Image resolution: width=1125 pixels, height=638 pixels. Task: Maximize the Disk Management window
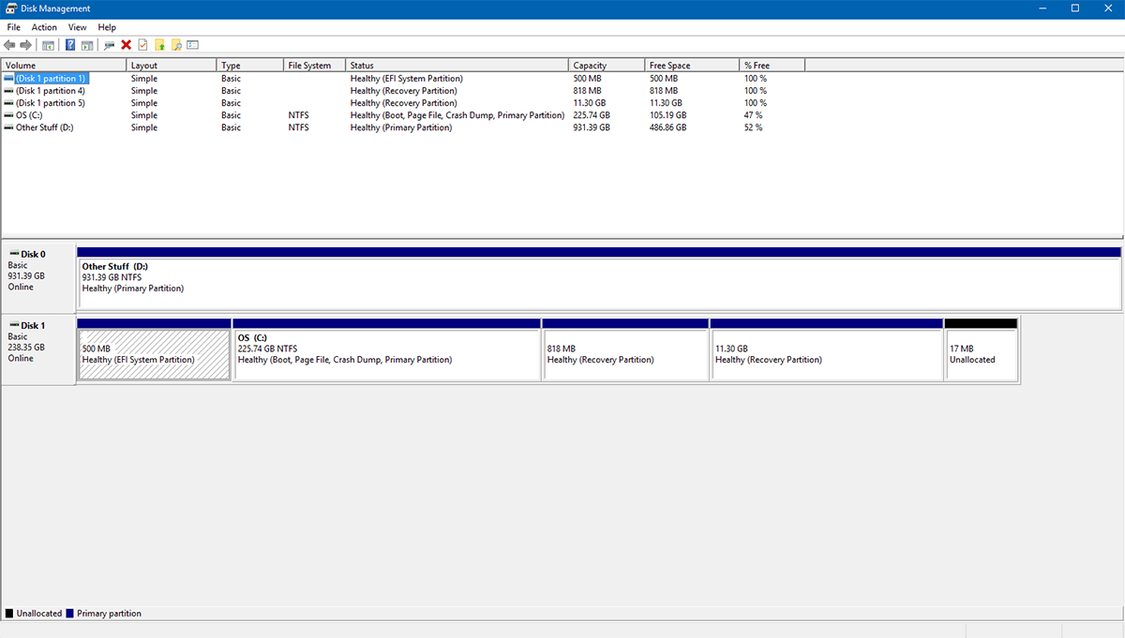click(x=1075, y=8)
